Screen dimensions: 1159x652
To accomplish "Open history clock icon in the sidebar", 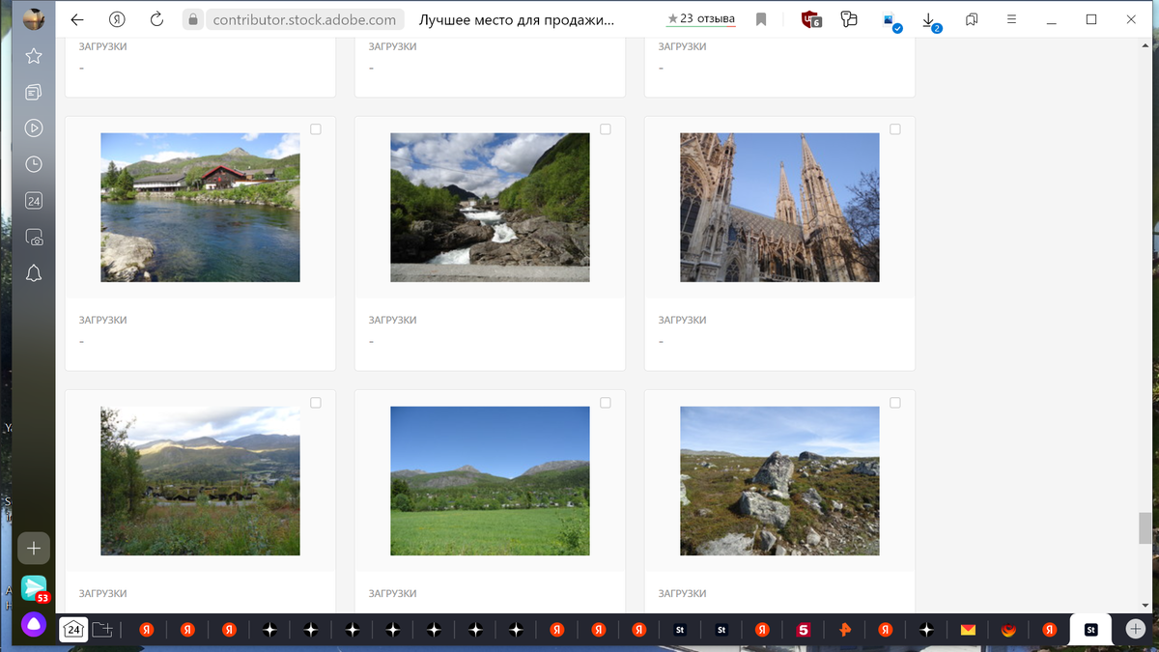I will click(x=34, y=164).
